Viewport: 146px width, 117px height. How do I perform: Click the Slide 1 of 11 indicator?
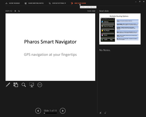tap(50, 111)
